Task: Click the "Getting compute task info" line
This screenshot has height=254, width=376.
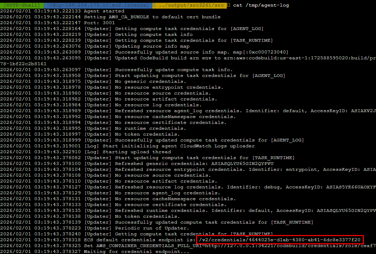Action: click(154, 35)
